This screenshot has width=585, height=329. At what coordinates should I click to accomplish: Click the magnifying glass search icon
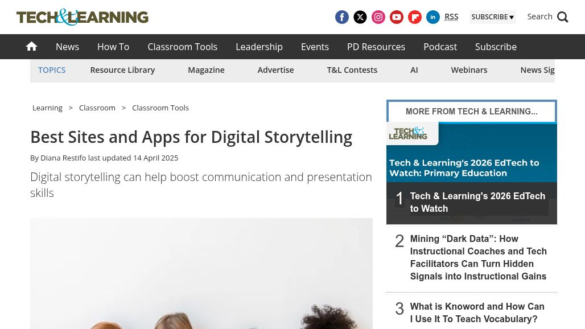tap(562, 17)
